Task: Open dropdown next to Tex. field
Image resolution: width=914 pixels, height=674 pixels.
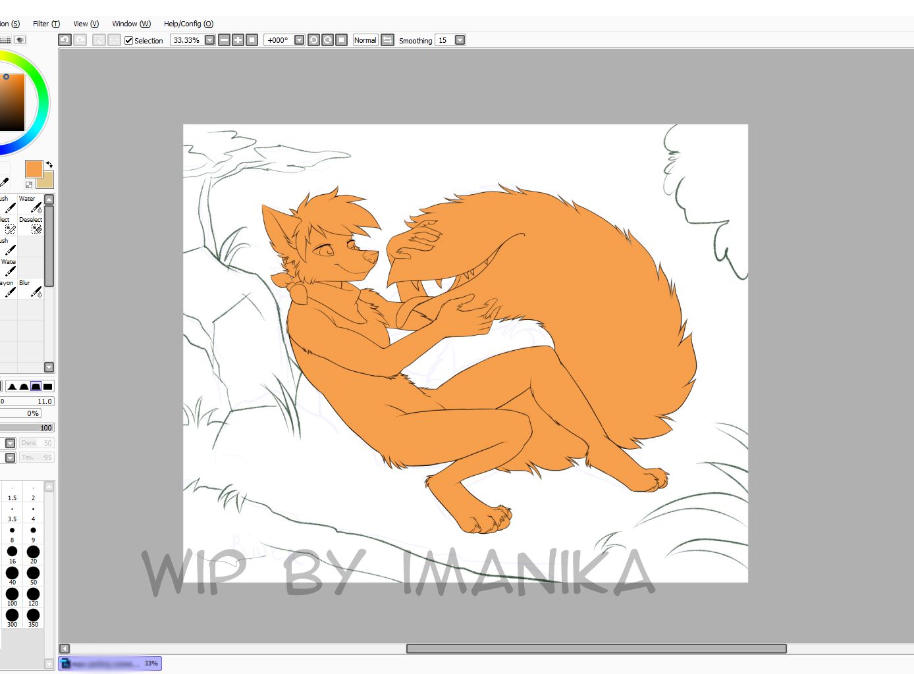Action: tap(11, 457)
